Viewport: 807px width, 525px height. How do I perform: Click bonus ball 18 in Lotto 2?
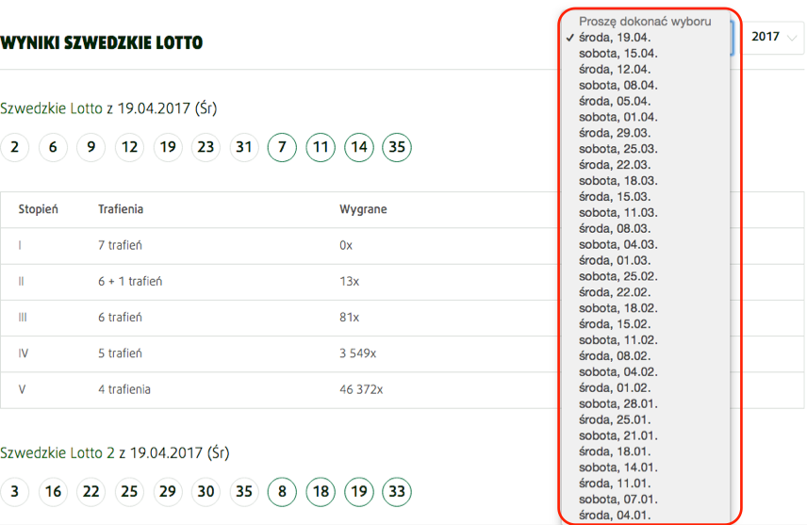321,492
